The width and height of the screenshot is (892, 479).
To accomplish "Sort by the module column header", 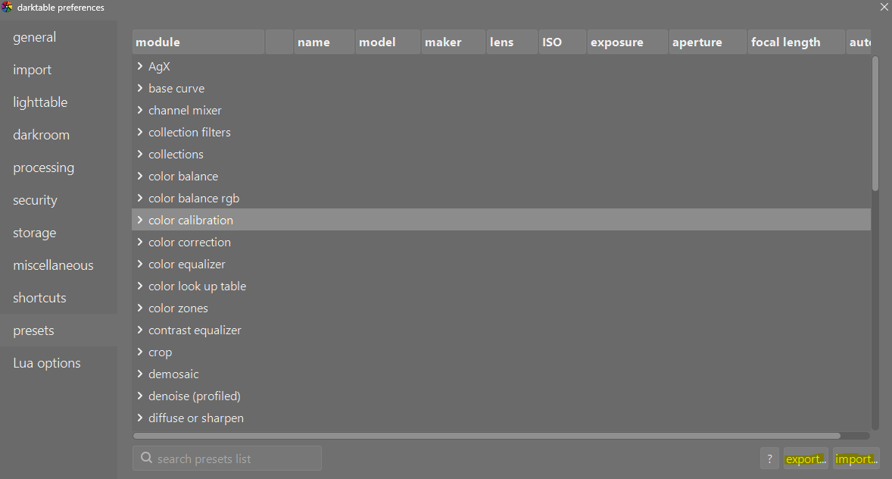I will (198, 42).
